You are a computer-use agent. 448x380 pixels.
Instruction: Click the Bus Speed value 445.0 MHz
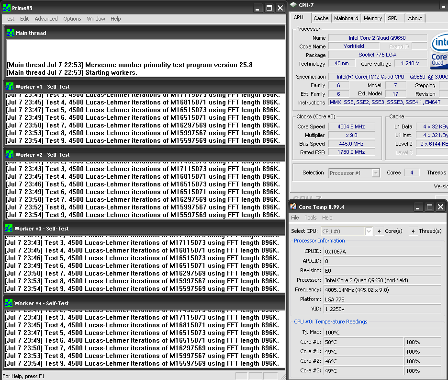(x=351, y=144)
